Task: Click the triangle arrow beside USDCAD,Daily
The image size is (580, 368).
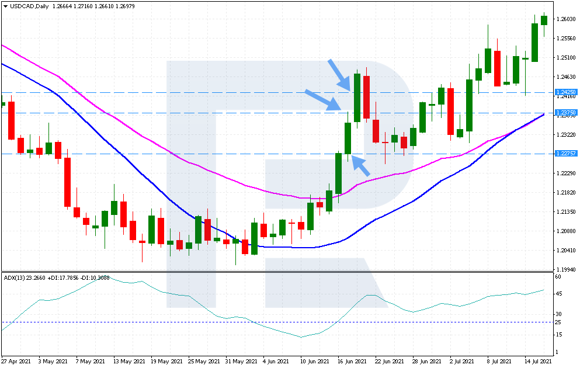Action: (x=5, y=6)
